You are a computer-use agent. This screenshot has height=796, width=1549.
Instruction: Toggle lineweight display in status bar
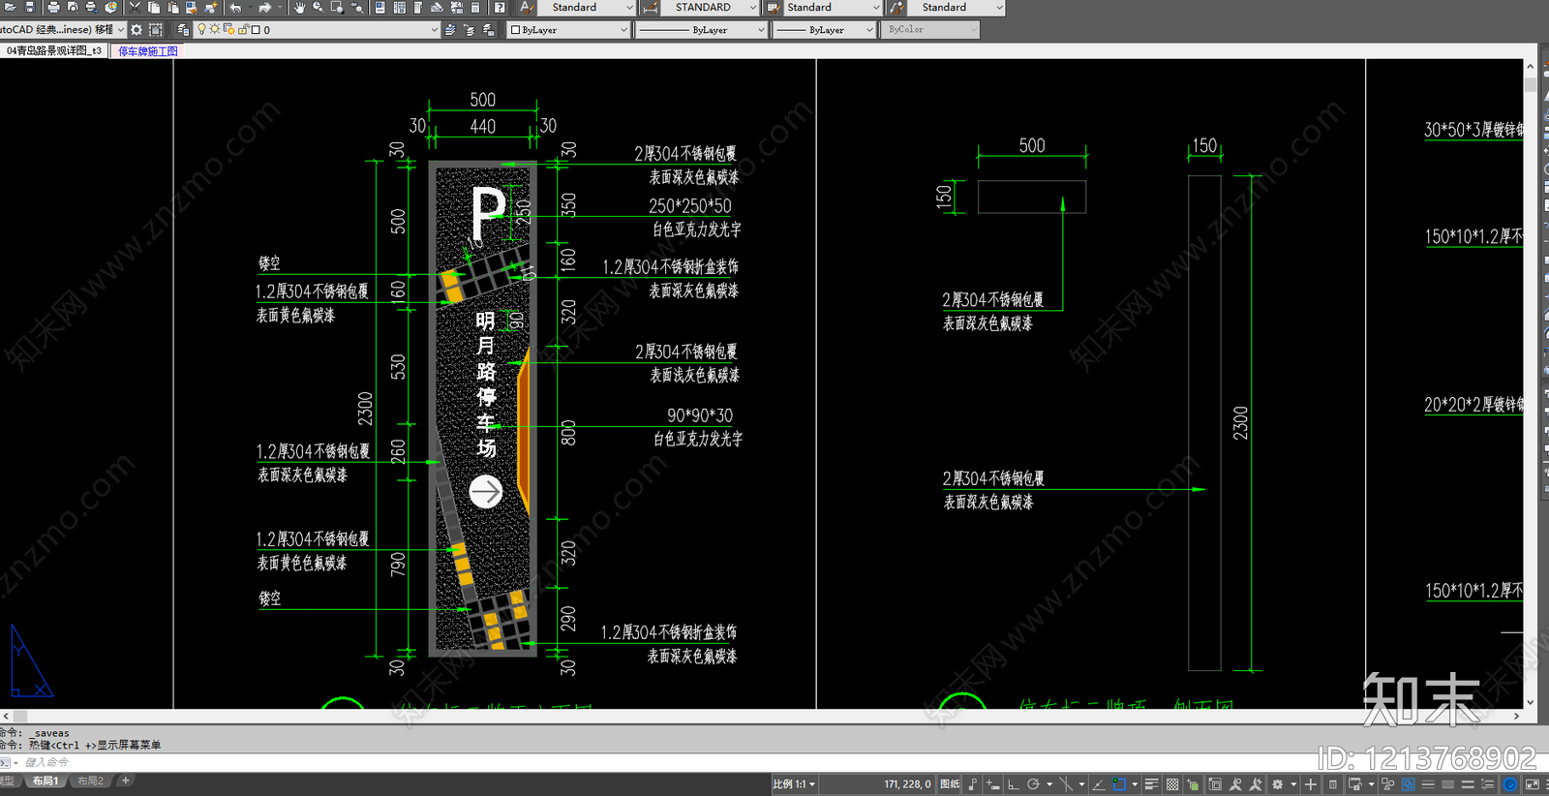(x=1151, y=784)
